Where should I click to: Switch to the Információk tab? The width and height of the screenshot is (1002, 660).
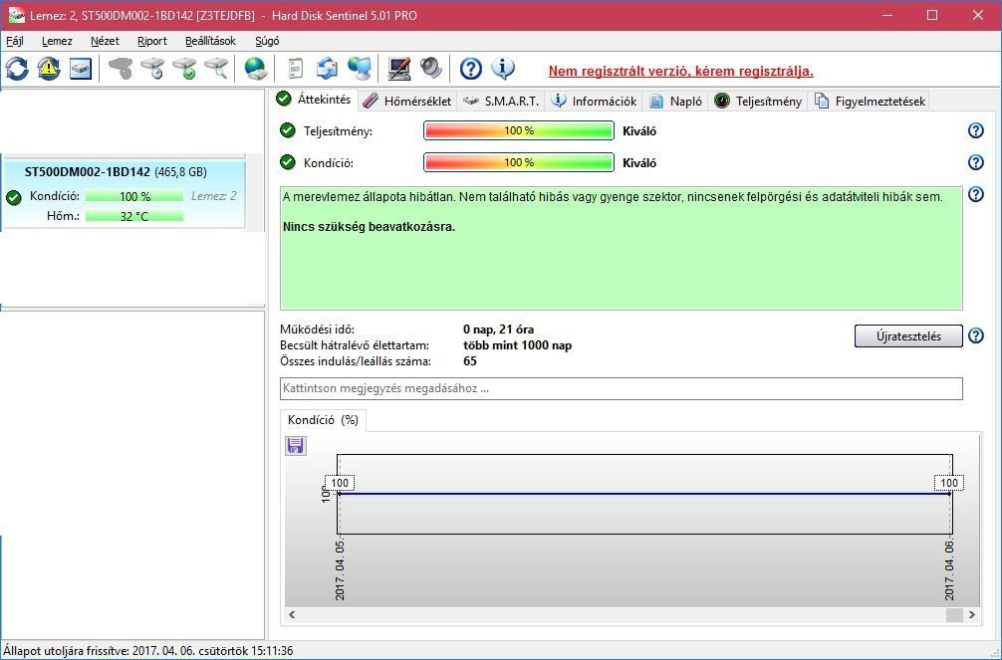point(595,101)
